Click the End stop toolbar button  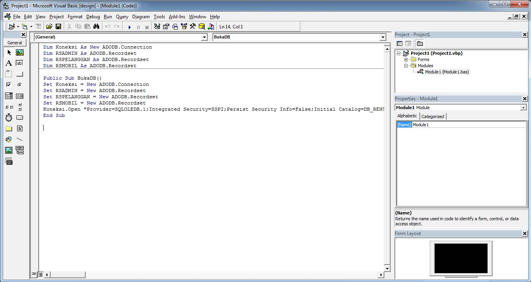pos(147,27)
